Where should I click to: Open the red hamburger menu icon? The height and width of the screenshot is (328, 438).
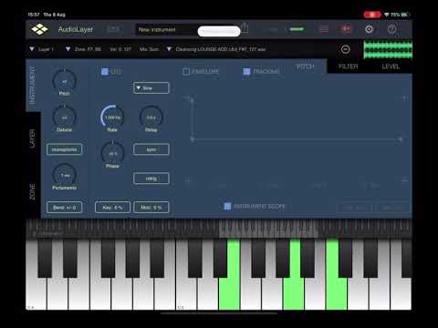coord(325,29)
